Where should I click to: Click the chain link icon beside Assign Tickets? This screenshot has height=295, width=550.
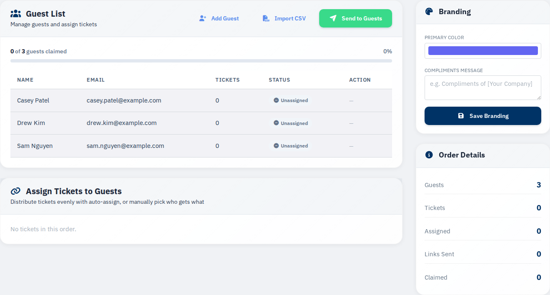point(15,191)
